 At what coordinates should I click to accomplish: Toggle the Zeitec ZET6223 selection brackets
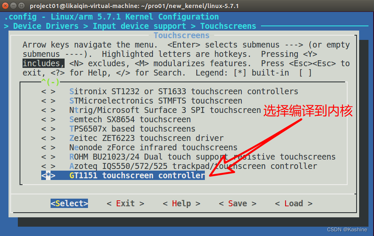(48, 138)
